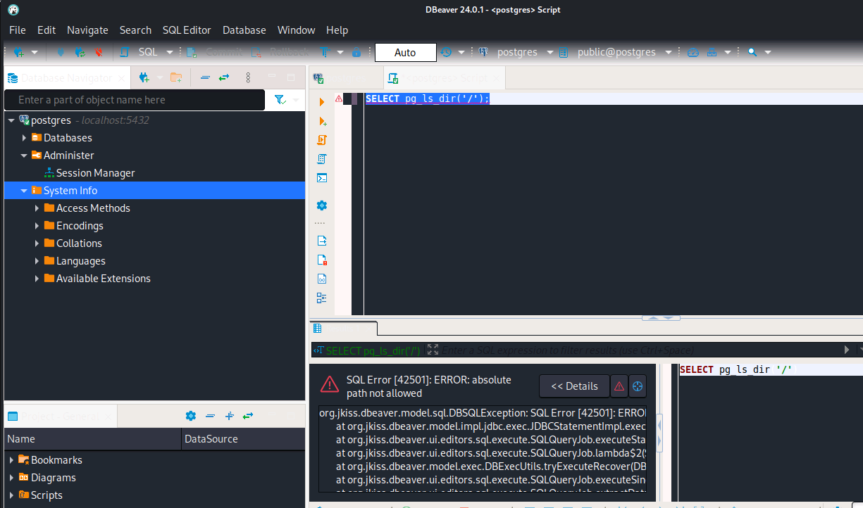This screenshot has height=508, width=863.
Task: Open the Navigator view menu with three dots
Action: [248, 77]
